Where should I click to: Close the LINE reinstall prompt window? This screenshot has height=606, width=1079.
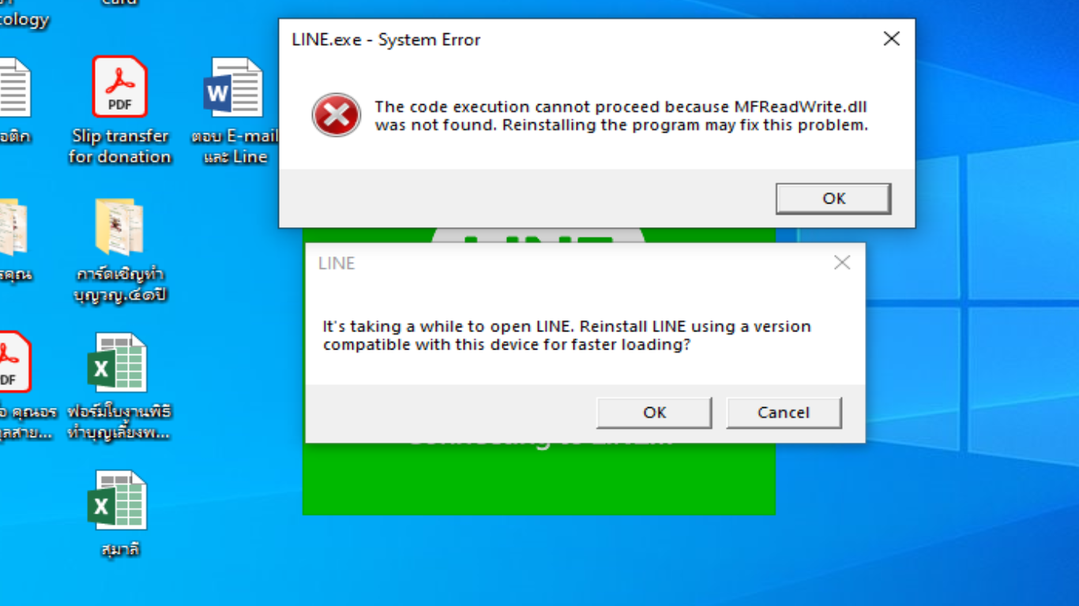pos(842,263)
